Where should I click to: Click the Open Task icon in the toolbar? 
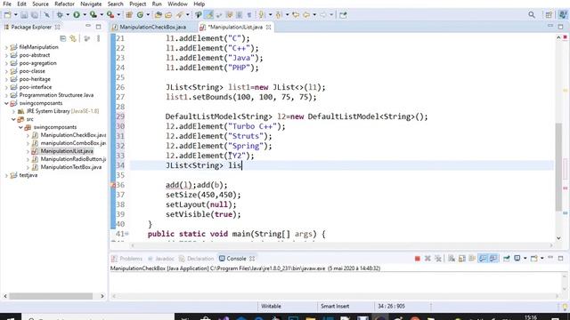tap(168, 15)
